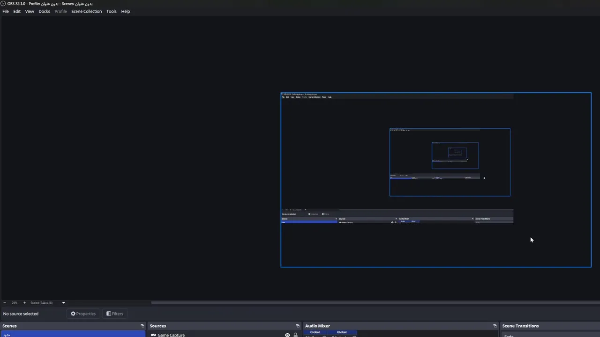Viewport: 600px width, 337px height.
Task: Pop out the Scenes dock
Action: tap(142, 326)
